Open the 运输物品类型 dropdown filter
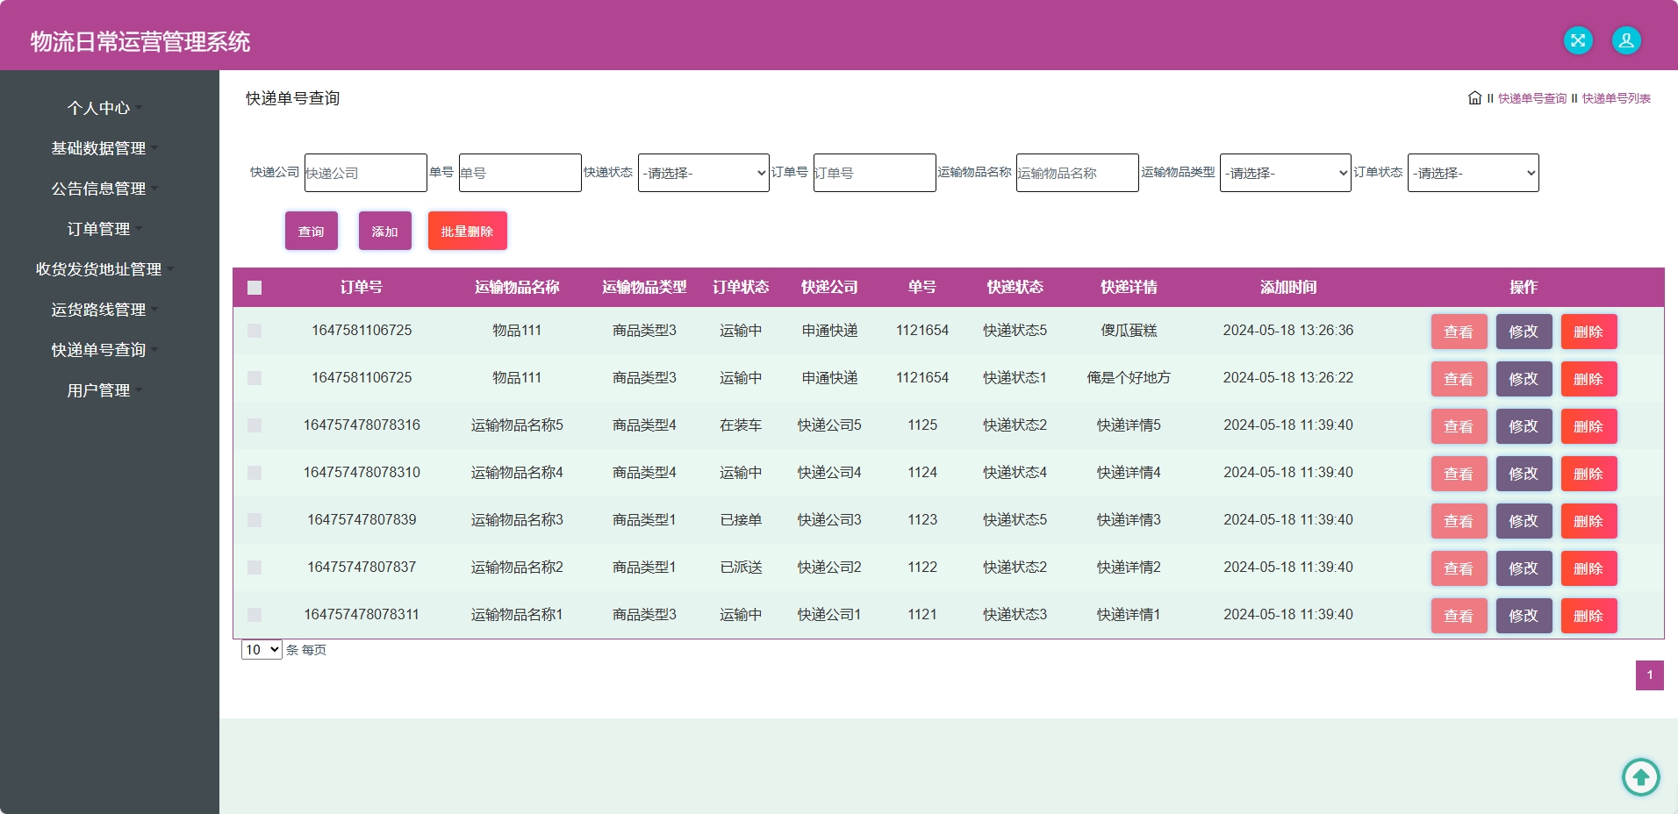 tap(1285, 173)
